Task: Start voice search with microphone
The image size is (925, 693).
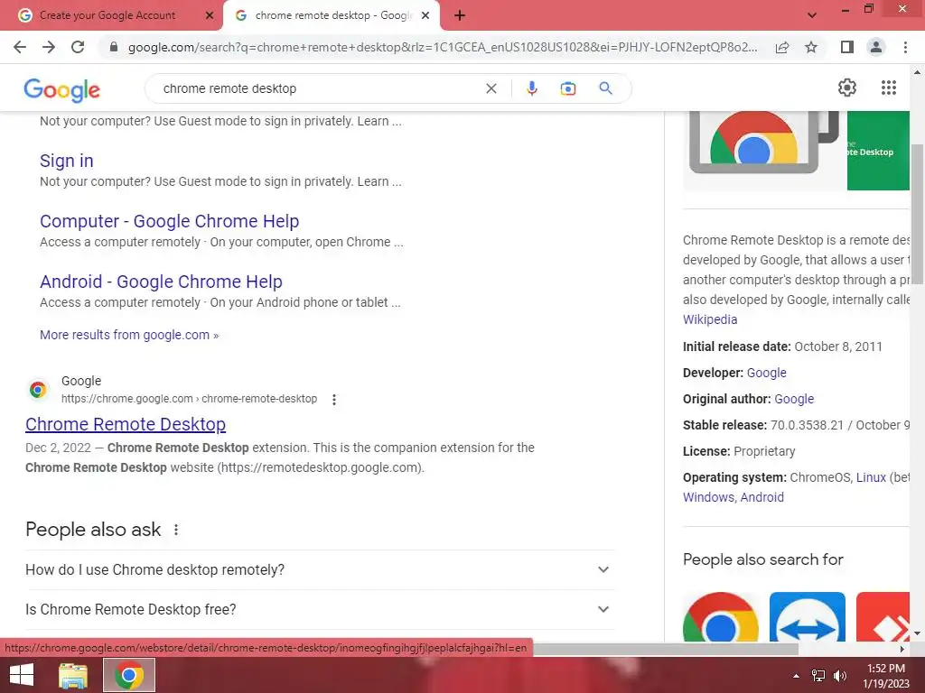Action: [531, 88]
